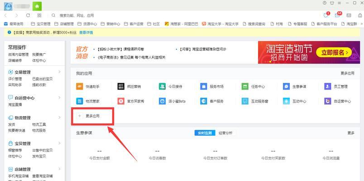Screen dimensions: 364x181
Task: Click 出售中的宝贝 under 宝贝管理
Action: (x=43, y=150)
